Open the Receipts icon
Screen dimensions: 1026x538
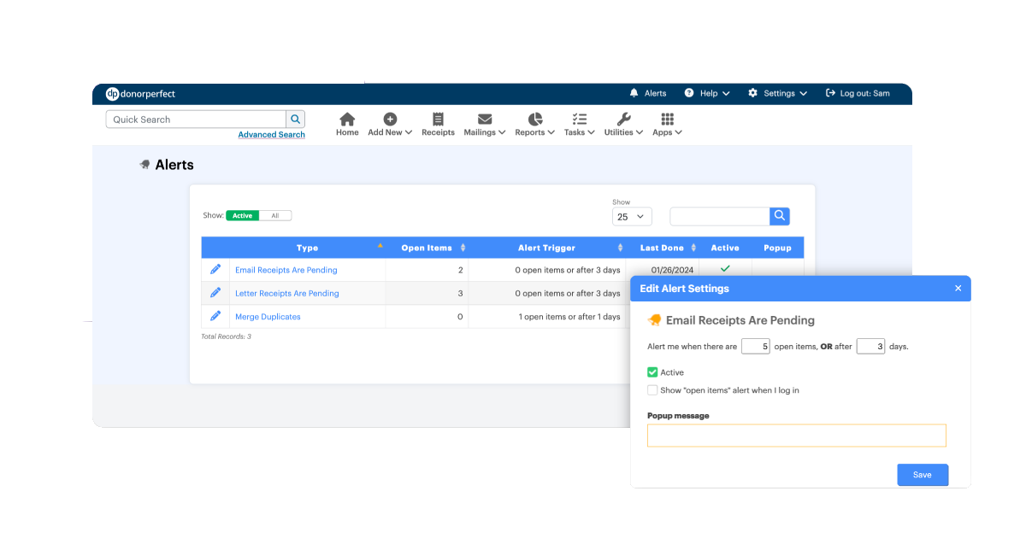pyautogui.click(x=438, y=120)
